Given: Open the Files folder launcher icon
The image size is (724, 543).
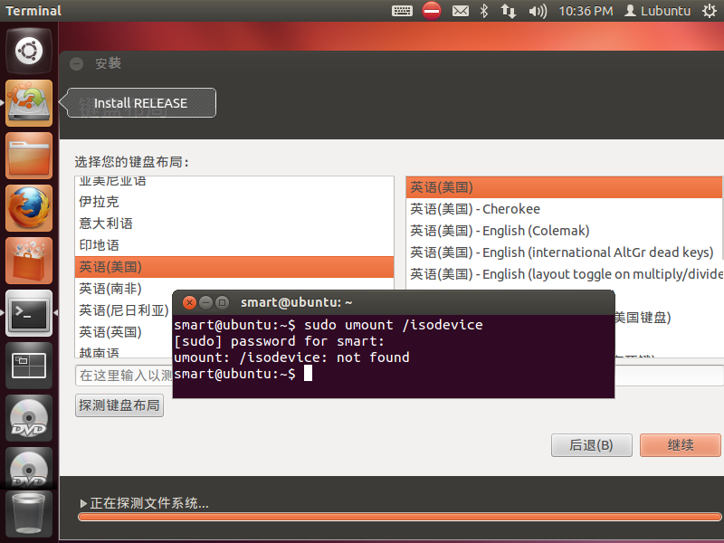Looking at the screenshot, I should (29, 156).
